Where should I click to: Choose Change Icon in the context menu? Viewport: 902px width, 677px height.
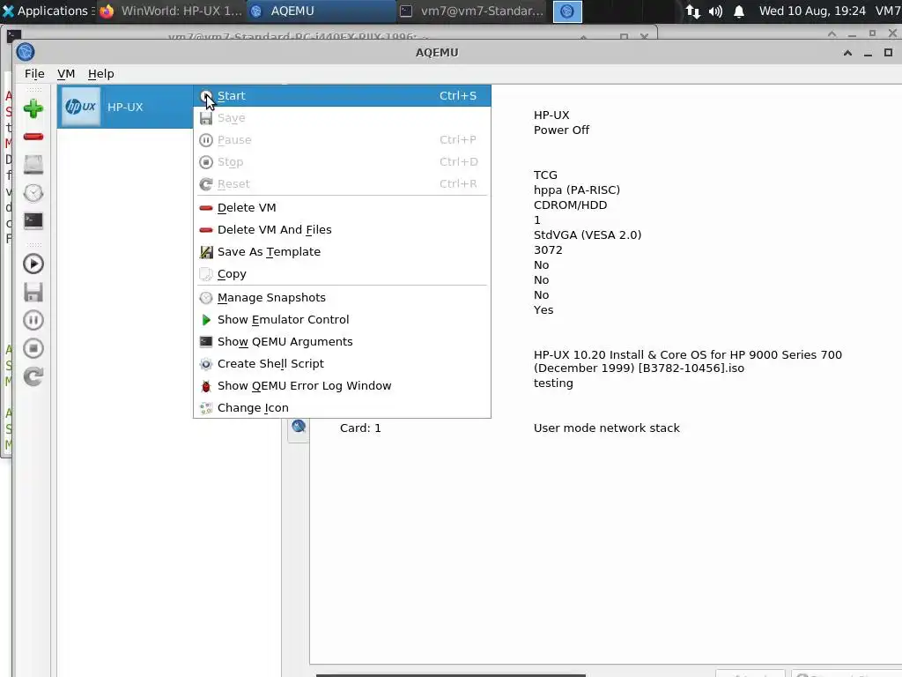point(343,407)
